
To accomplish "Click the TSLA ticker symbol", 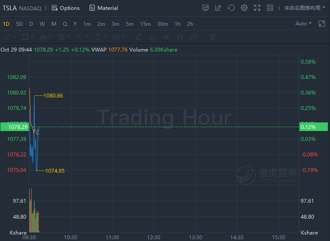I will tap(9, 8).
